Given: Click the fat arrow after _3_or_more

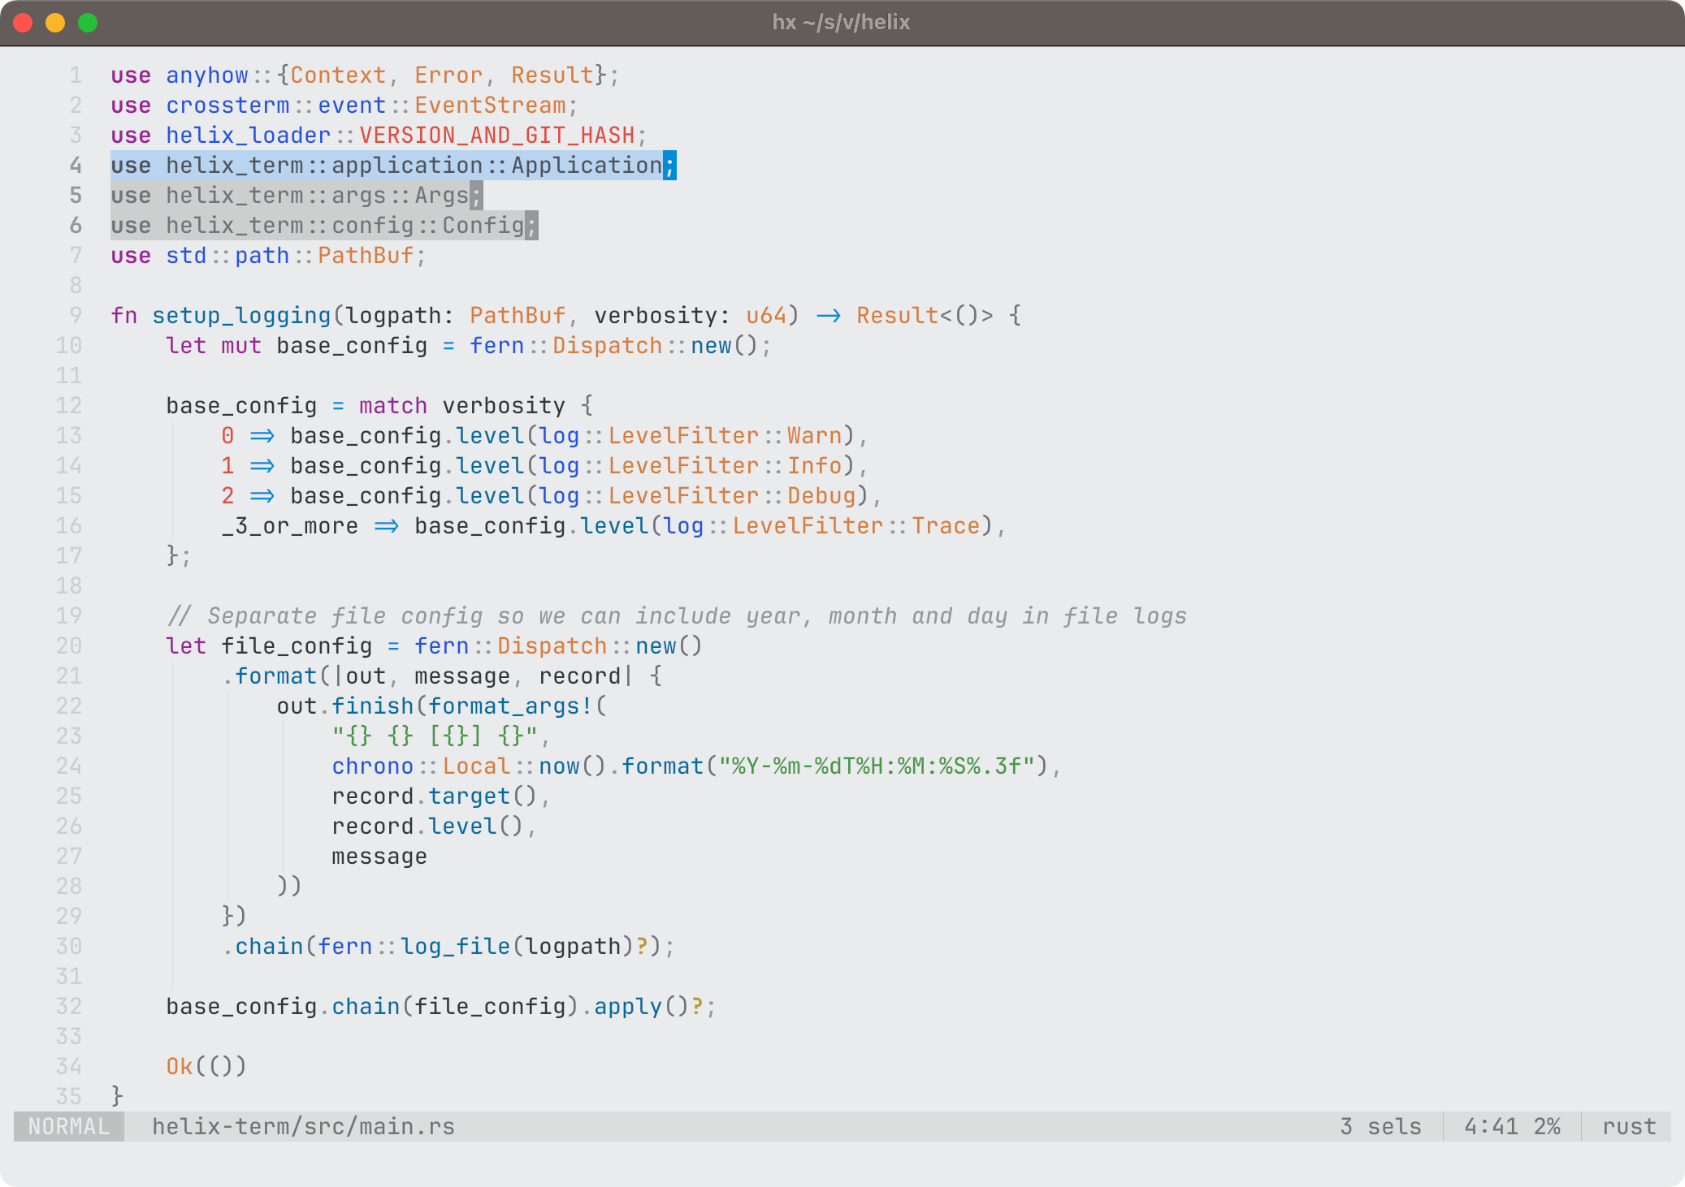Looking at the screenshot, I should click(x=386, y=526).
